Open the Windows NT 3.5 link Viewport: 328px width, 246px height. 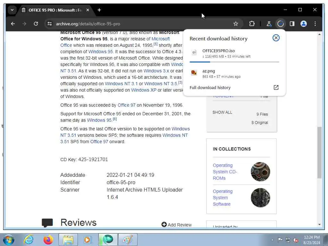pos(161,84)
